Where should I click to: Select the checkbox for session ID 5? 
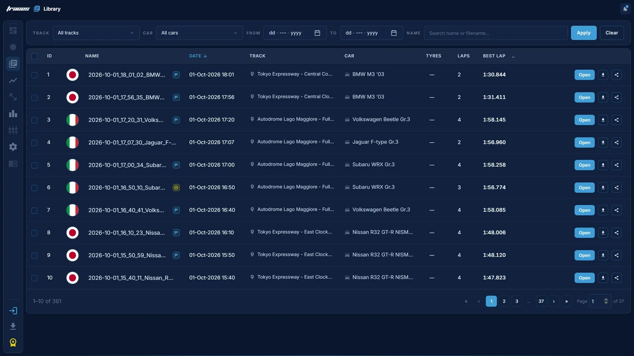click(35, 165)
